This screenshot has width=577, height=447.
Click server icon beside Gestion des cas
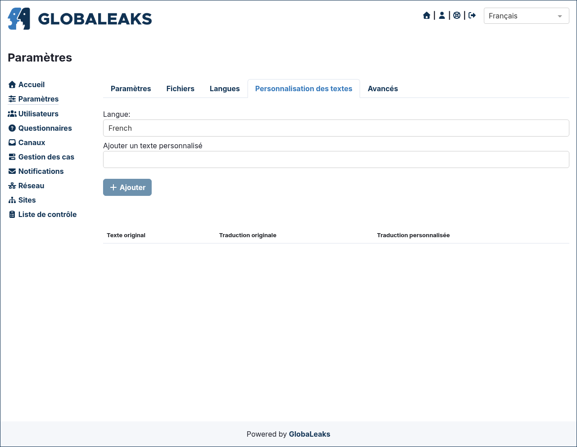pyautogui.click(x=12, y=157)
